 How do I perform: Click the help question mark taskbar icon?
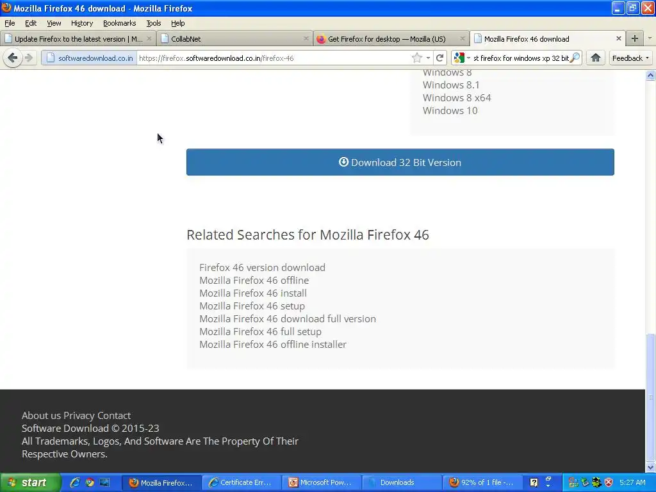point(534,483)
